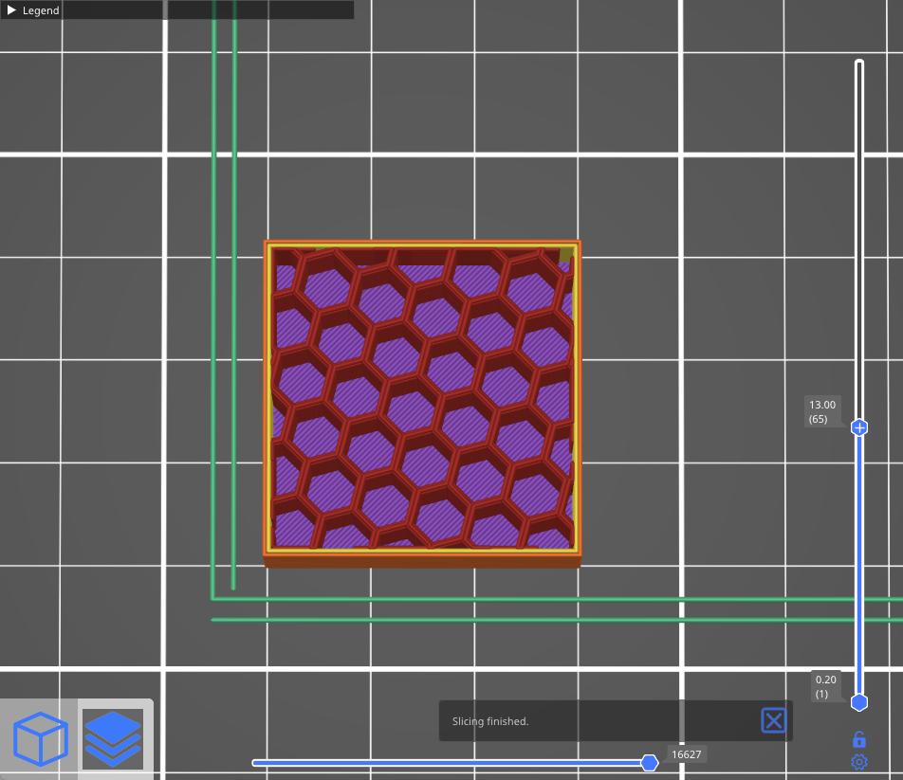Click the 16627 value badge on the progress slider

[x=685, y=754]
